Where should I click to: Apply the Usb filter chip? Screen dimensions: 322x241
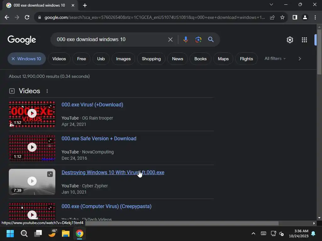click(x=101, y=59)
